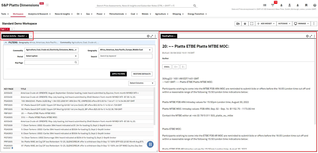Image resolution: width=318 pixels, height=153 pixels.
Task: Open the 'Clean Tankers: USGC-Ecuador 38kt' row
Action: [79, 125]
